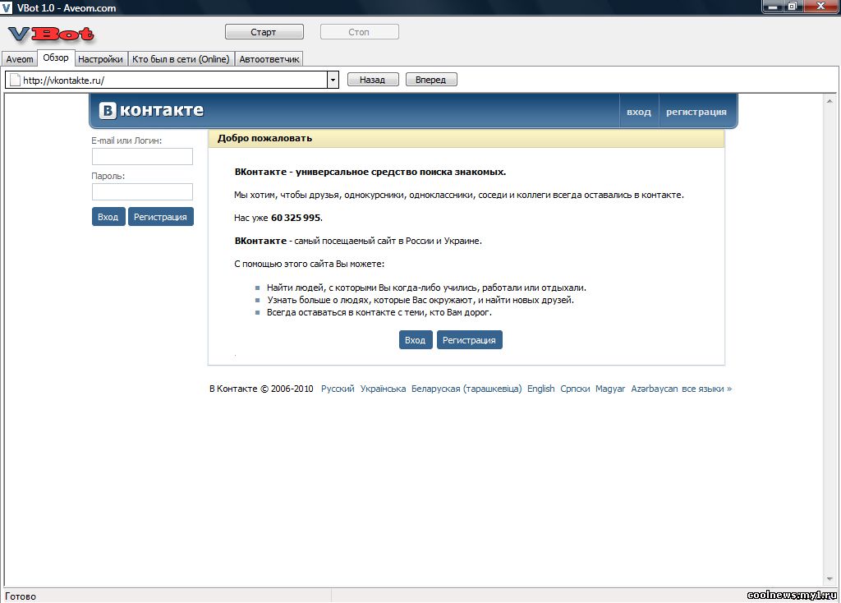Click the Добро пожаловать heading
This screenshot has height=603, width=841.
point(265,138)
